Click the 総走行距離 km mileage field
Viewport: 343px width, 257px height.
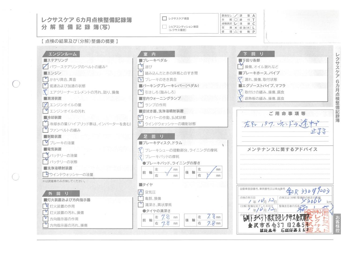tap(305, 200)
